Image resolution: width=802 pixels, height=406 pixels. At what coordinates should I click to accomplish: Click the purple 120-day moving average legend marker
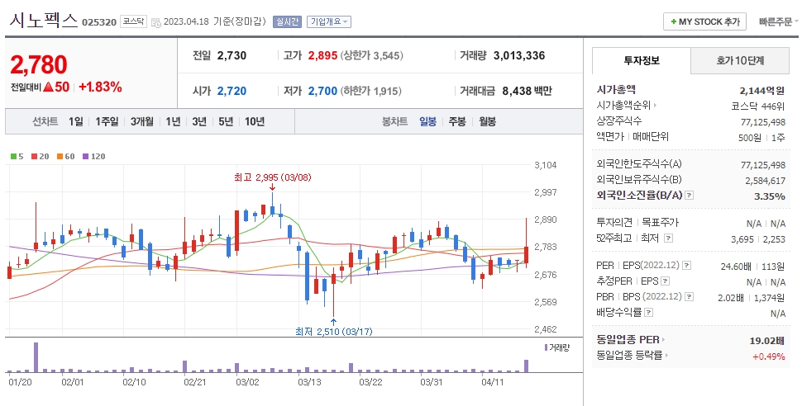point(85,157)
